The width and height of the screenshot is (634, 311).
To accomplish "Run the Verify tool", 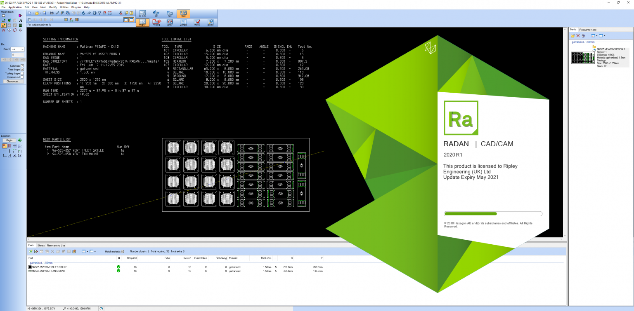I will (x=197, y=22).
